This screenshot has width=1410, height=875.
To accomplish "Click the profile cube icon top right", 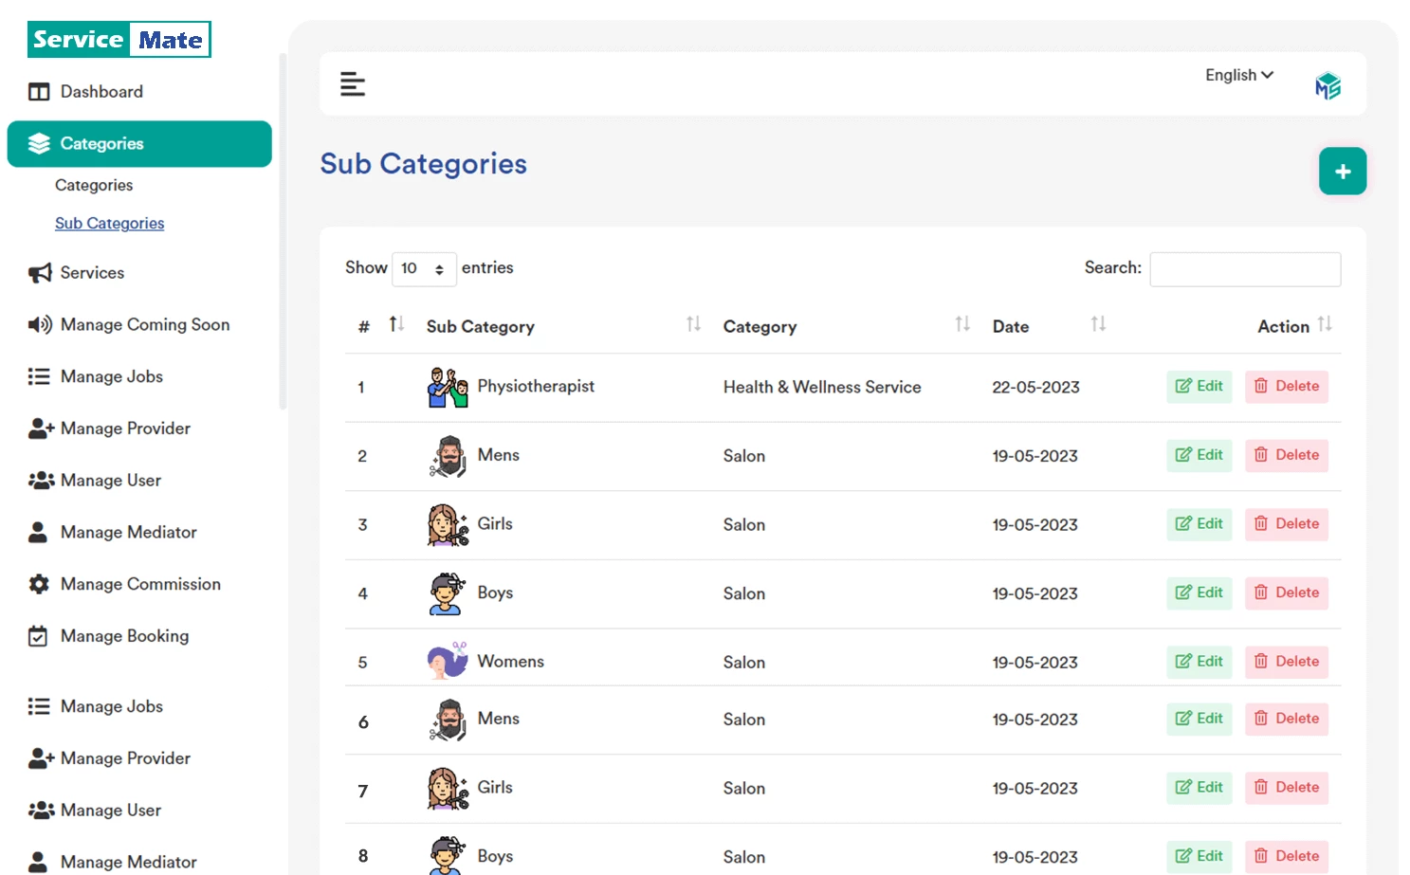I will (x=1328, y=84).
